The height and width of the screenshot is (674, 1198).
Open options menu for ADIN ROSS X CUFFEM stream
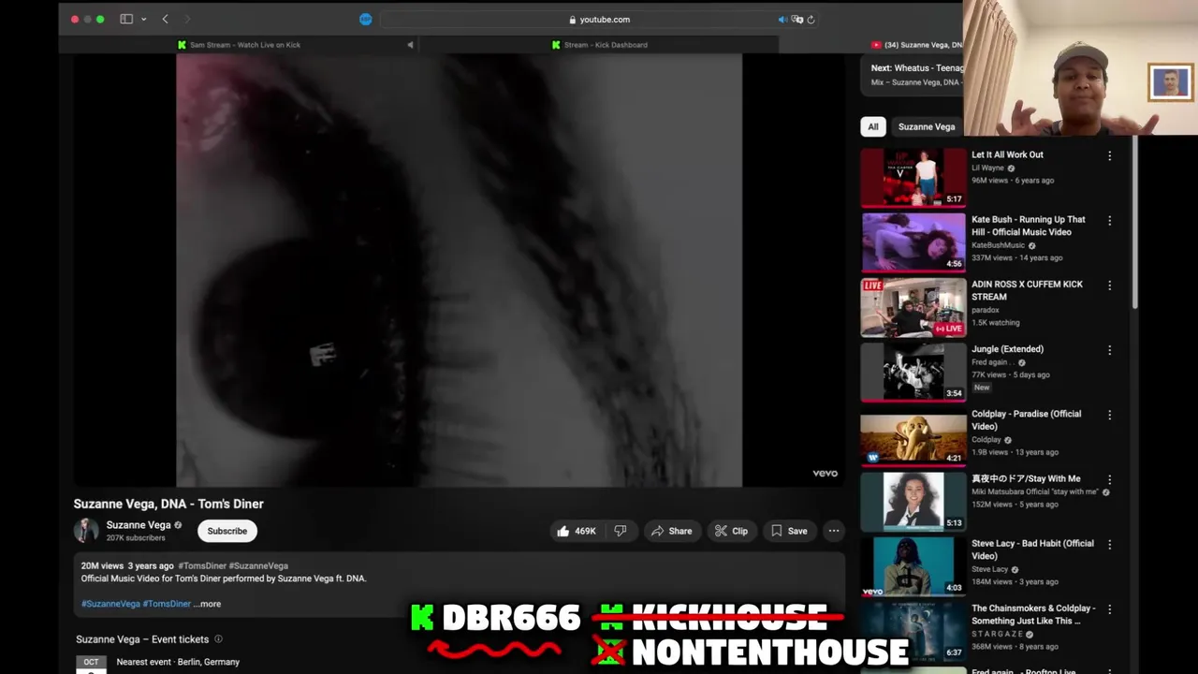coord(1110,286)
